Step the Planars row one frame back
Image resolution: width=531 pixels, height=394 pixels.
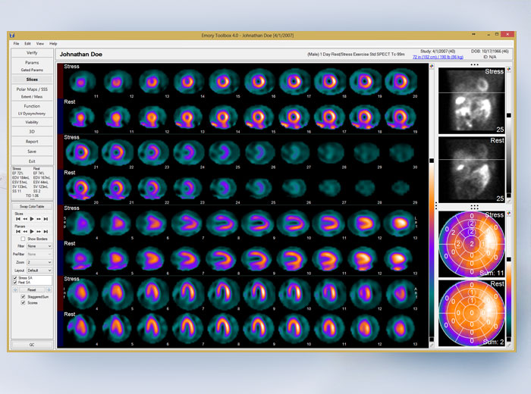point(25,232)
